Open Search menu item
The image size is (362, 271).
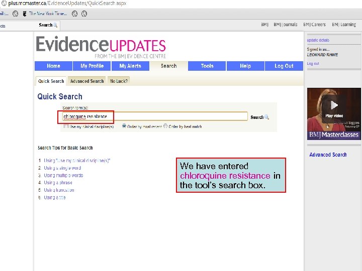[169, 66]
